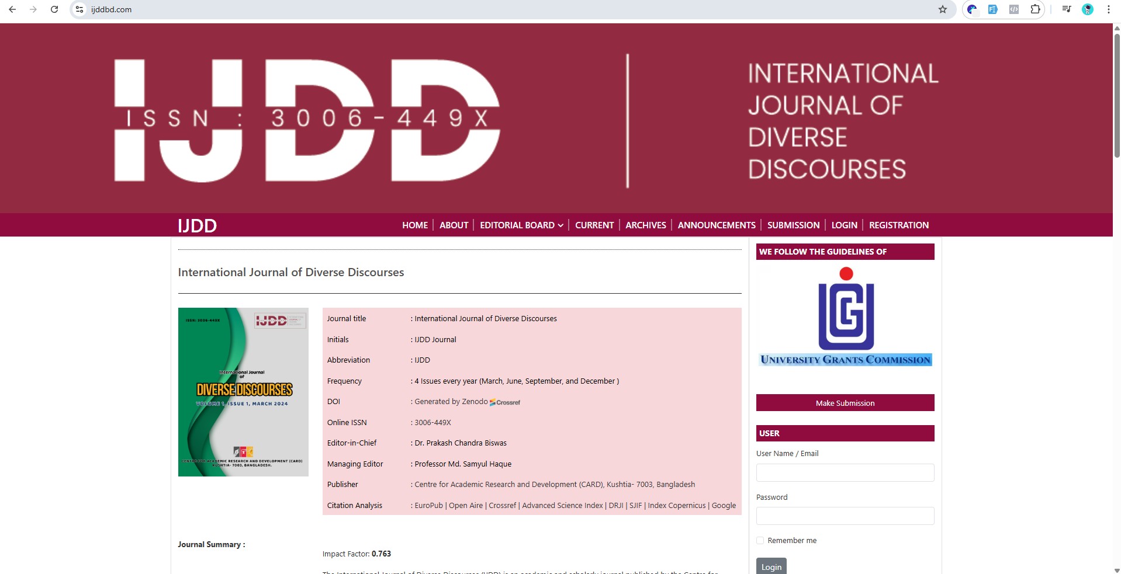Switch to the ARCHIVES menu item

point(645,225)
